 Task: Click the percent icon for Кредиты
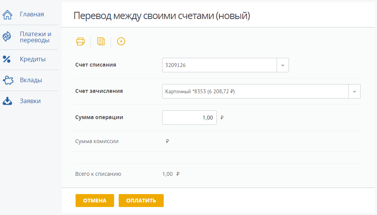7,59
